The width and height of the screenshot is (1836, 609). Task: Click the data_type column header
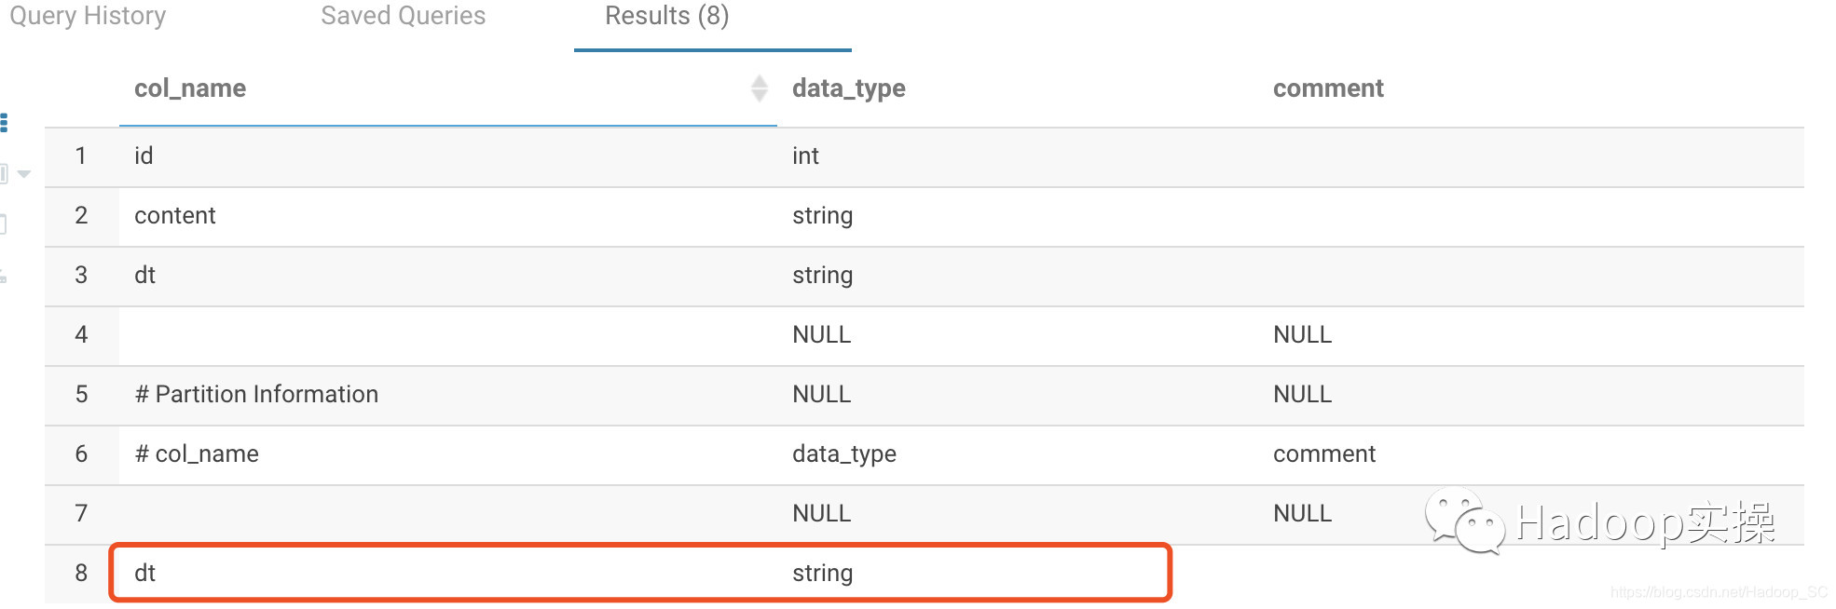click(848, 88)
